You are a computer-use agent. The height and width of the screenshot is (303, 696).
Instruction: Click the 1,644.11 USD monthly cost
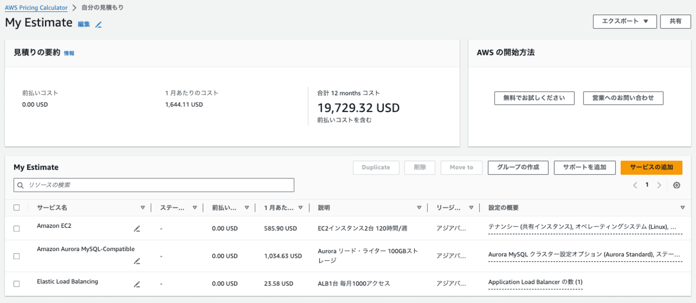184,105
